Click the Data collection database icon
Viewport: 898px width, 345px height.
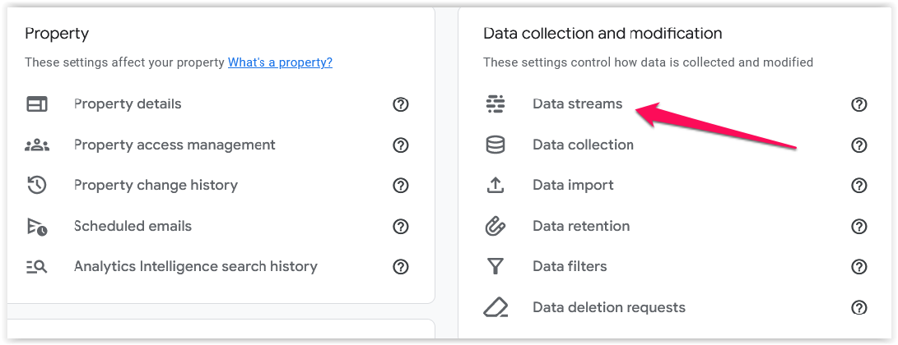(x=495, y=145)
